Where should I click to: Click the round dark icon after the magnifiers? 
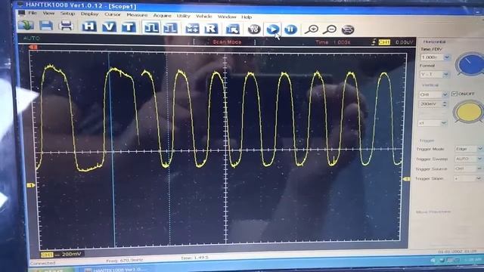pyautogui.click(x=348, y=29)
